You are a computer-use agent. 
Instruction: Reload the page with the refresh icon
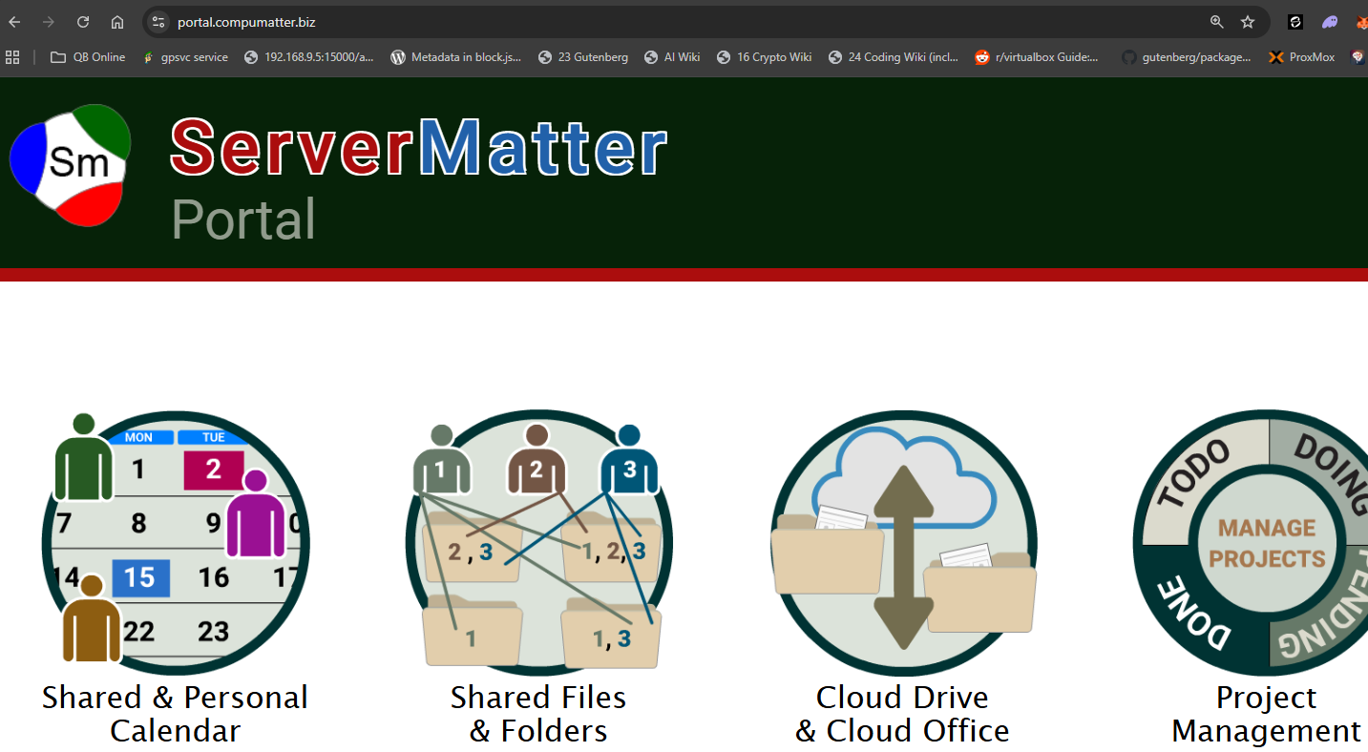point(83,22)
